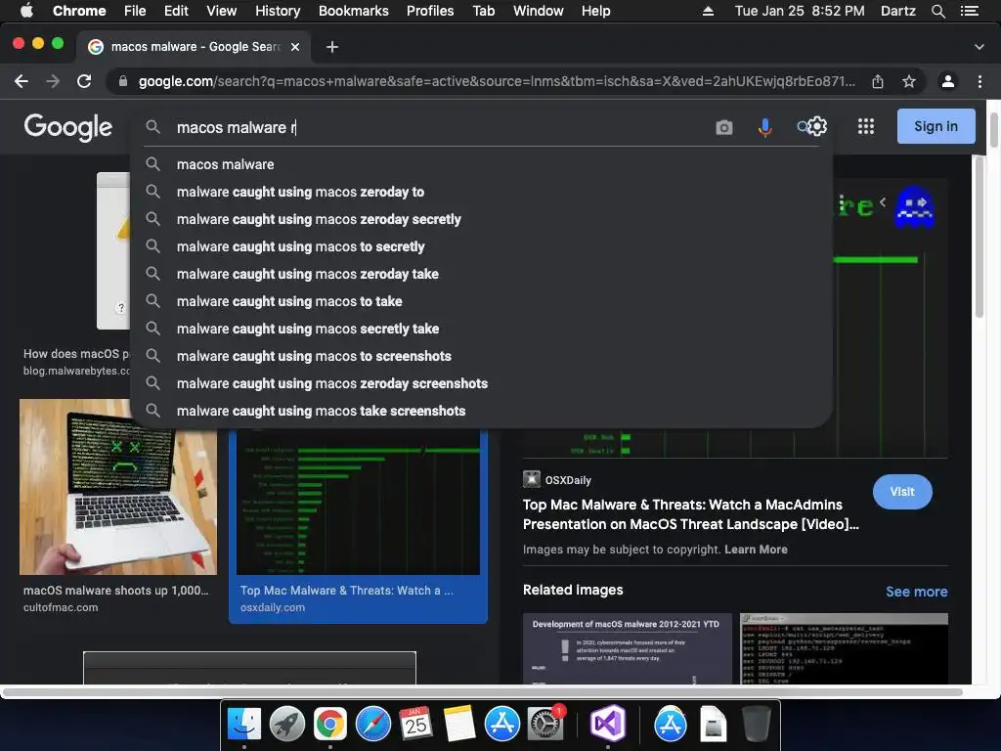
Task: Pick suggestion 'malware caught using macos zeroday take'
Action: pos(481,274)
